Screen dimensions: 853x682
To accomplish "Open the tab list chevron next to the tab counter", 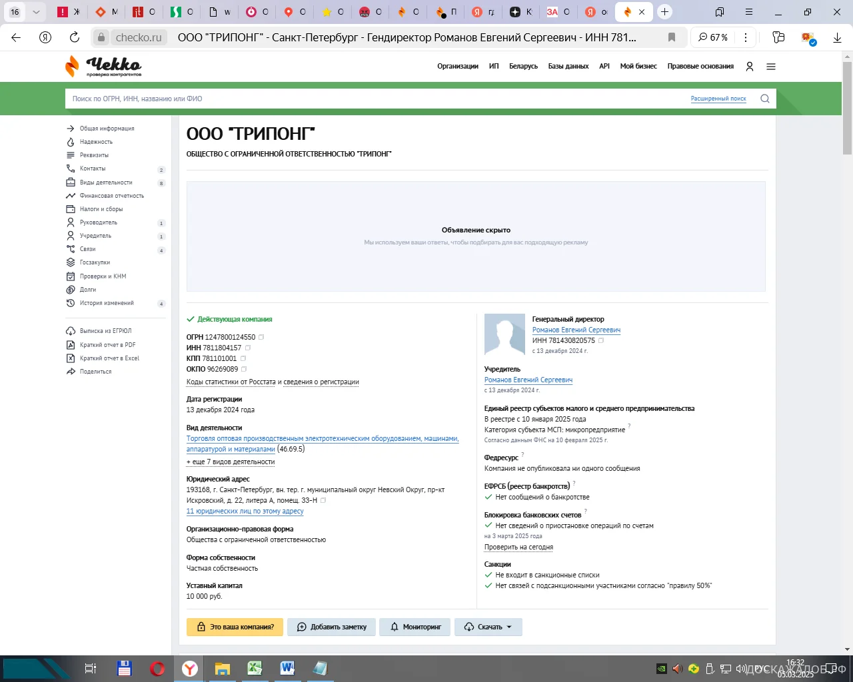I will pos(36,12).
